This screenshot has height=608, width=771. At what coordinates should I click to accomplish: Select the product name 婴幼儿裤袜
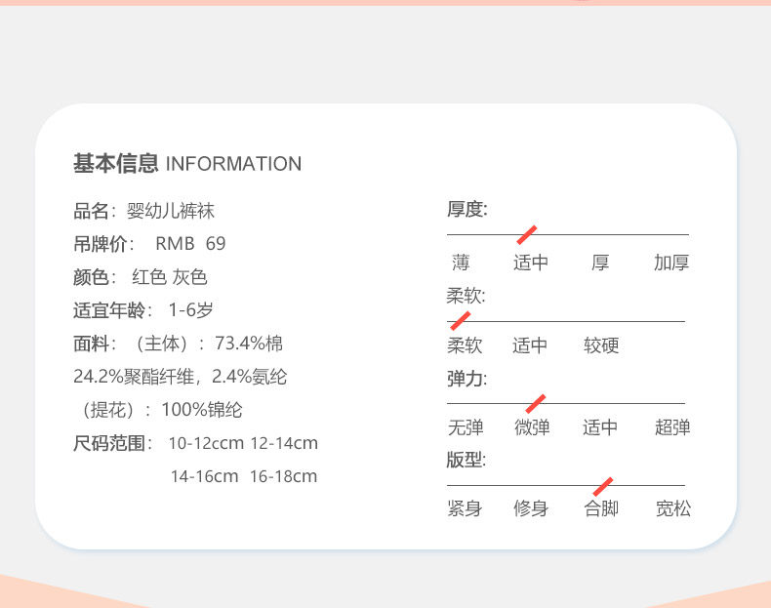pyautogui.click(x=171, y=211)
